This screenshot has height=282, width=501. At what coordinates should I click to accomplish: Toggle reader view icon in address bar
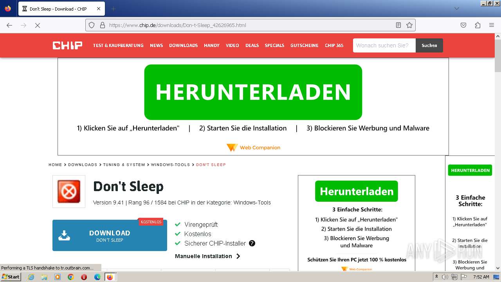[x=398, y=25]
